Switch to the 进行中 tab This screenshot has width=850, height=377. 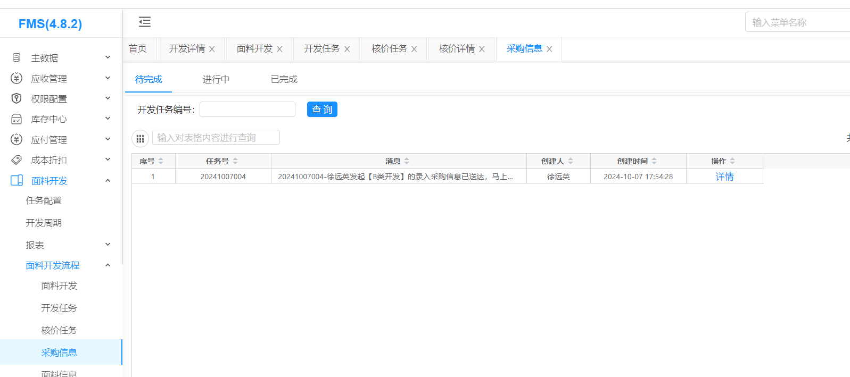(216, 79)
